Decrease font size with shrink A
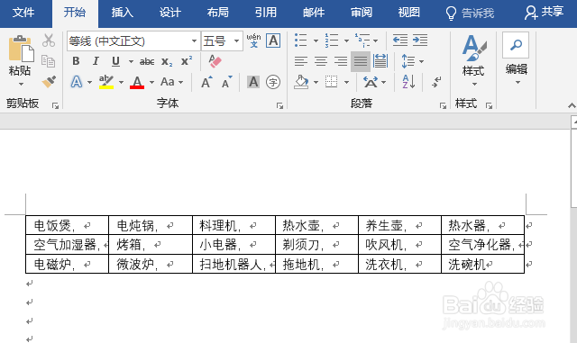This screenshot has width=577, height=343. (226, 82)
